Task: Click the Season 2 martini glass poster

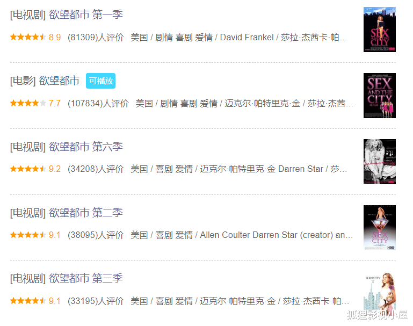Action: pos(380,228)
